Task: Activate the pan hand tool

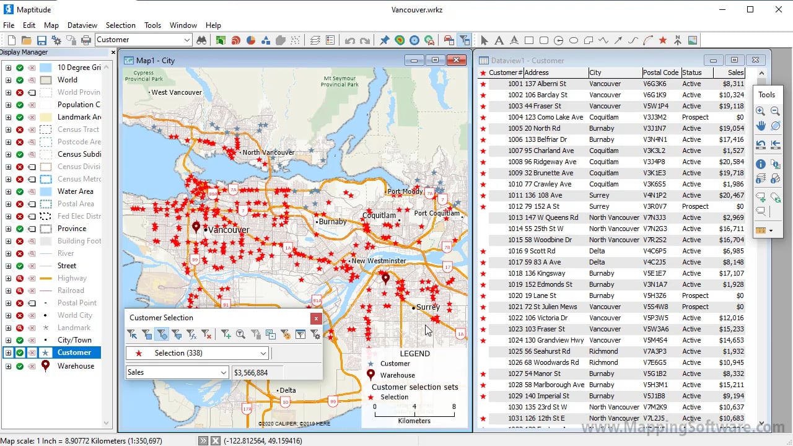Action: coord(760,126)
